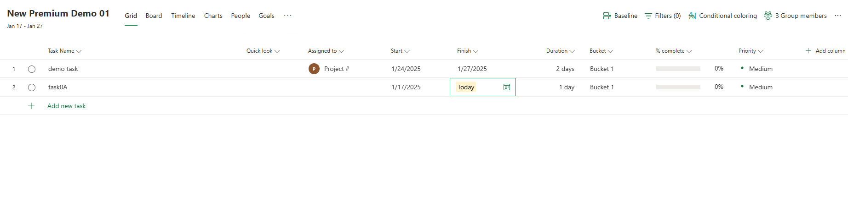Click the demo task progress bar
848x202 pixels.
[678, 69]
